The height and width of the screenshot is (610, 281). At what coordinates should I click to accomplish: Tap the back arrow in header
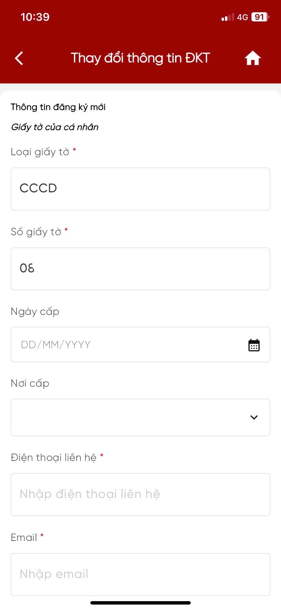pyautogui.click(x=19, y=58)
